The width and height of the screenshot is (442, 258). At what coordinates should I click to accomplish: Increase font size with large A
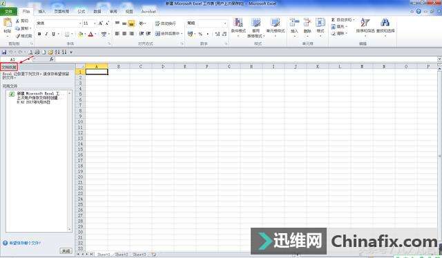[100, 23]
